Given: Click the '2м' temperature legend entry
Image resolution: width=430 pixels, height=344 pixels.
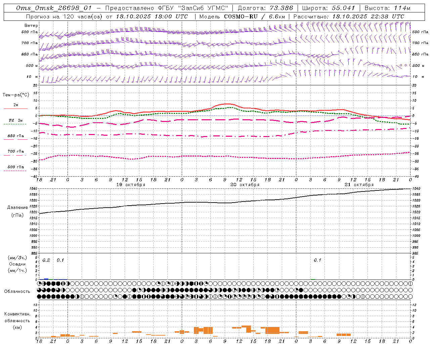Looking at the screenshot, I should pyautogui.click(x=16, y=105).
